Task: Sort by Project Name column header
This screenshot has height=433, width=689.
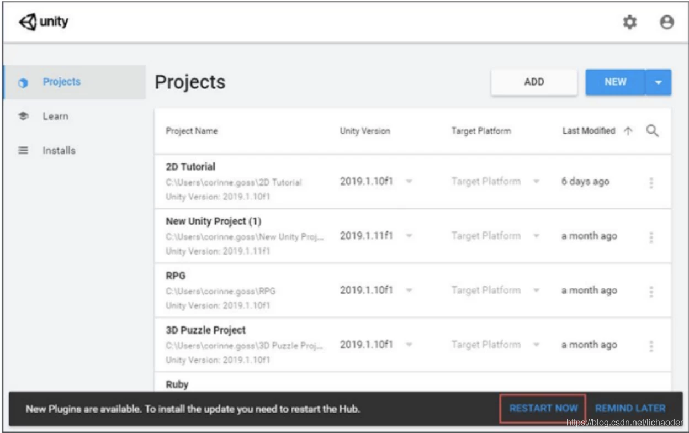Action: click(192, 131)
